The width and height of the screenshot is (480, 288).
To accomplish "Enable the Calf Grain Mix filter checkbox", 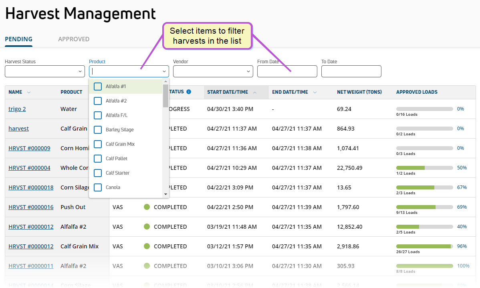I will (x=98, y=144).
